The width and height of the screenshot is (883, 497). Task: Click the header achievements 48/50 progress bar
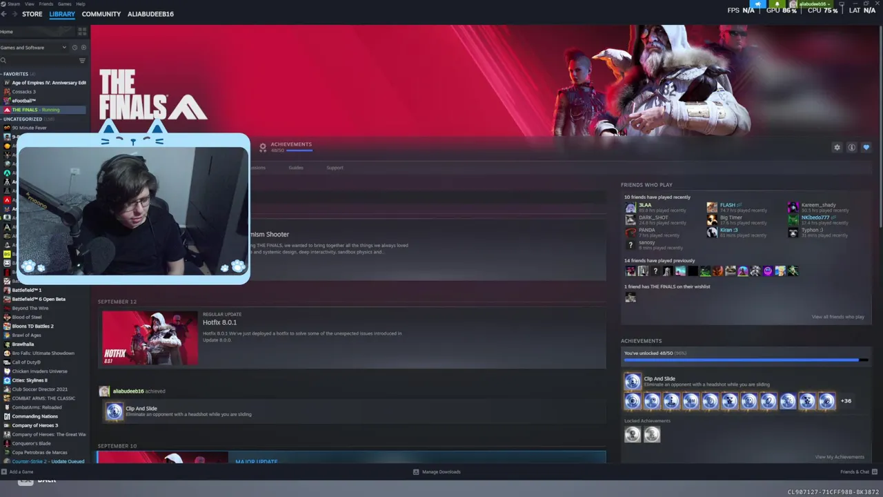click(x=299, y=150)
